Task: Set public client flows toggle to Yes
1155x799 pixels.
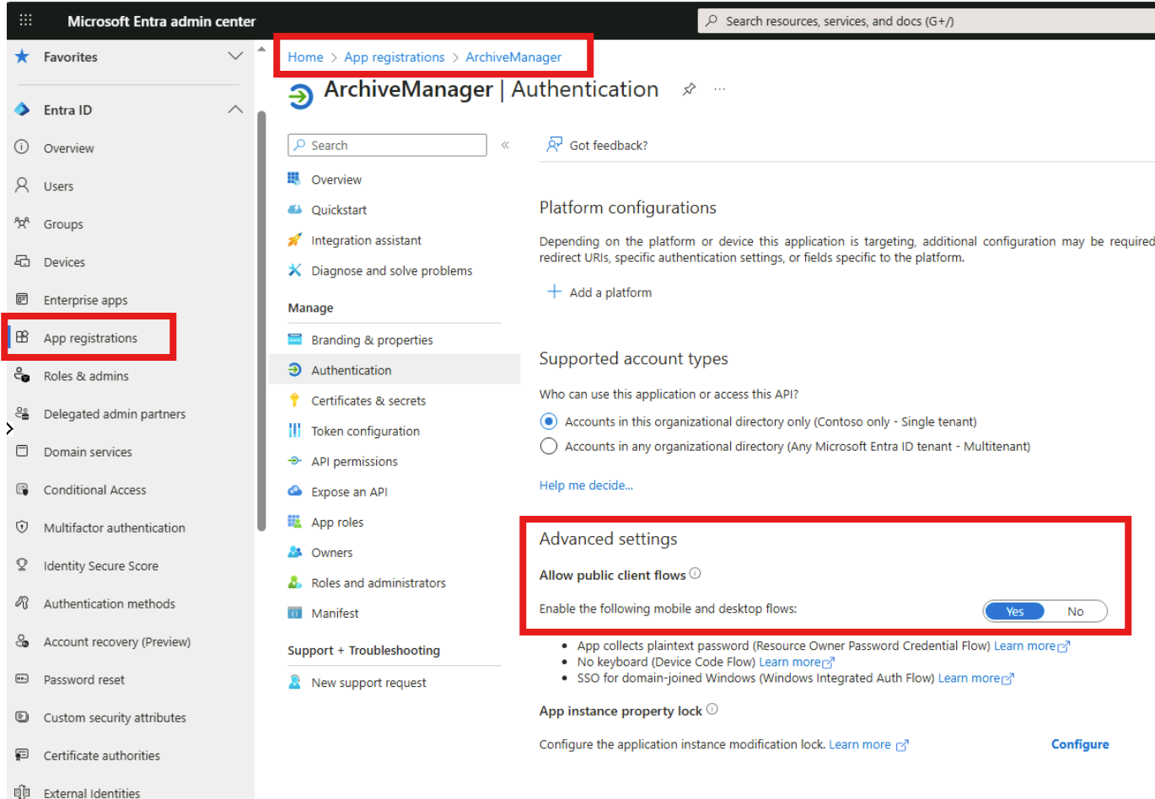Action: (1014, 611)
